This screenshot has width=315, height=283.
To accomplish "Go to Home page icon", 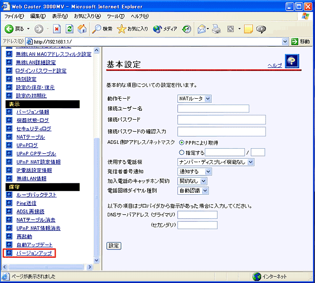I will (x=82, y=29).
